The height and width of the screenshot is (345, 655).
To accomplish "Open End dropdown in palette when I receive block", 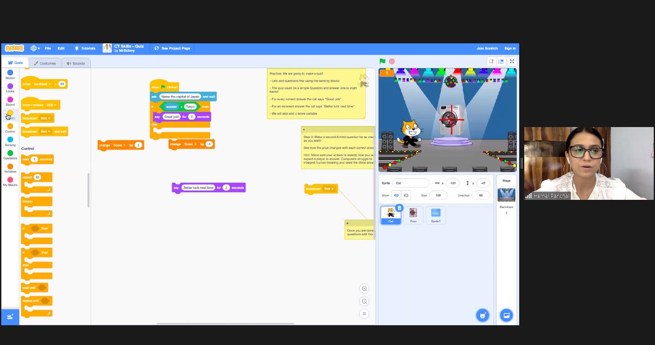I will click(51, 105).
